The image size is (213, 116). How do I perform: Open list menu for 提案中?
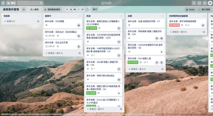click(80, 16)
